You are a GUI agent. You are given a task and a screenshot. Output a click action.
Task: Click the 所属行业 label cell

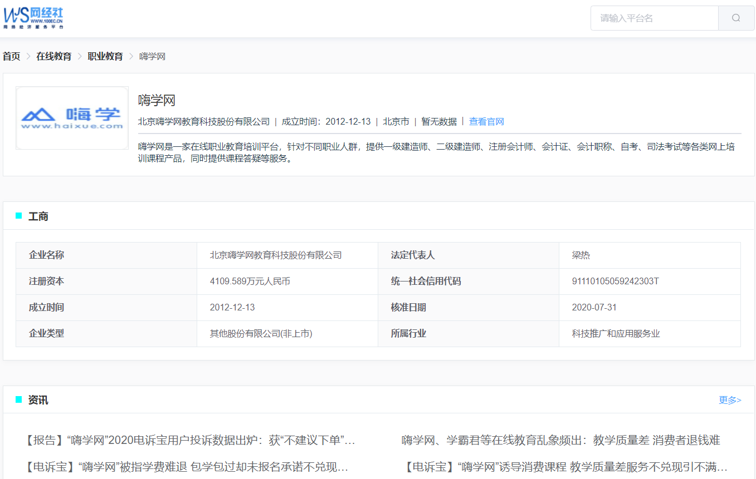tap(469, 334)
